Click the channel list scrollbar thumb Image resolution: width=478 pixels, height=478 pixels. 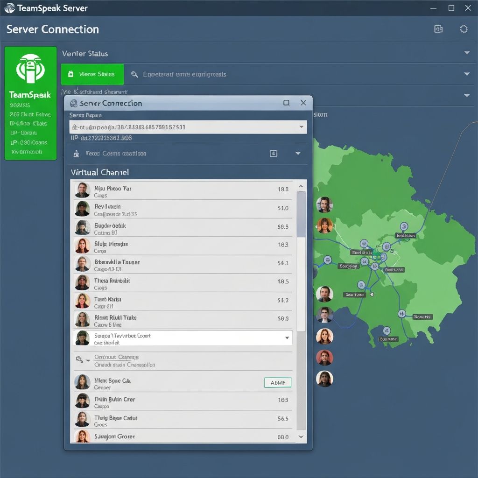click(x=302, y=215)
